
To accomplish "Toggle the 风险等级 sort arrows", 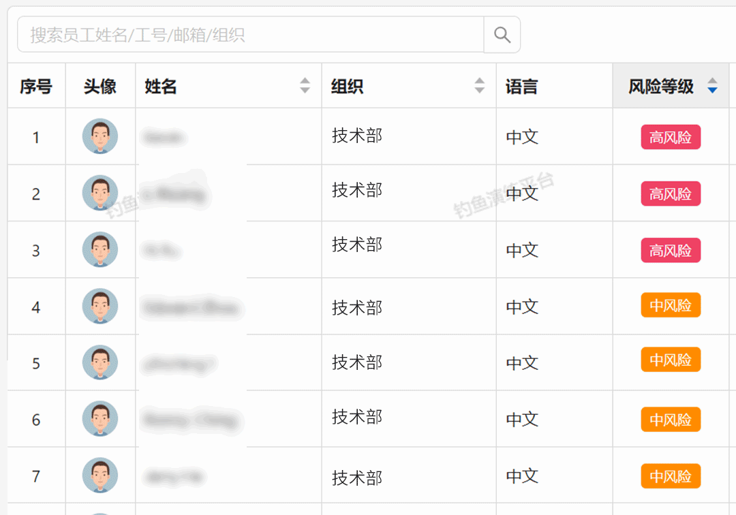I will click(712, 86).
